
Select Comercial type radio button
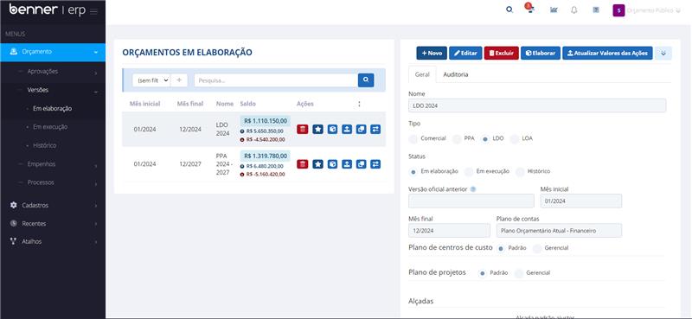tap(413, 138)
